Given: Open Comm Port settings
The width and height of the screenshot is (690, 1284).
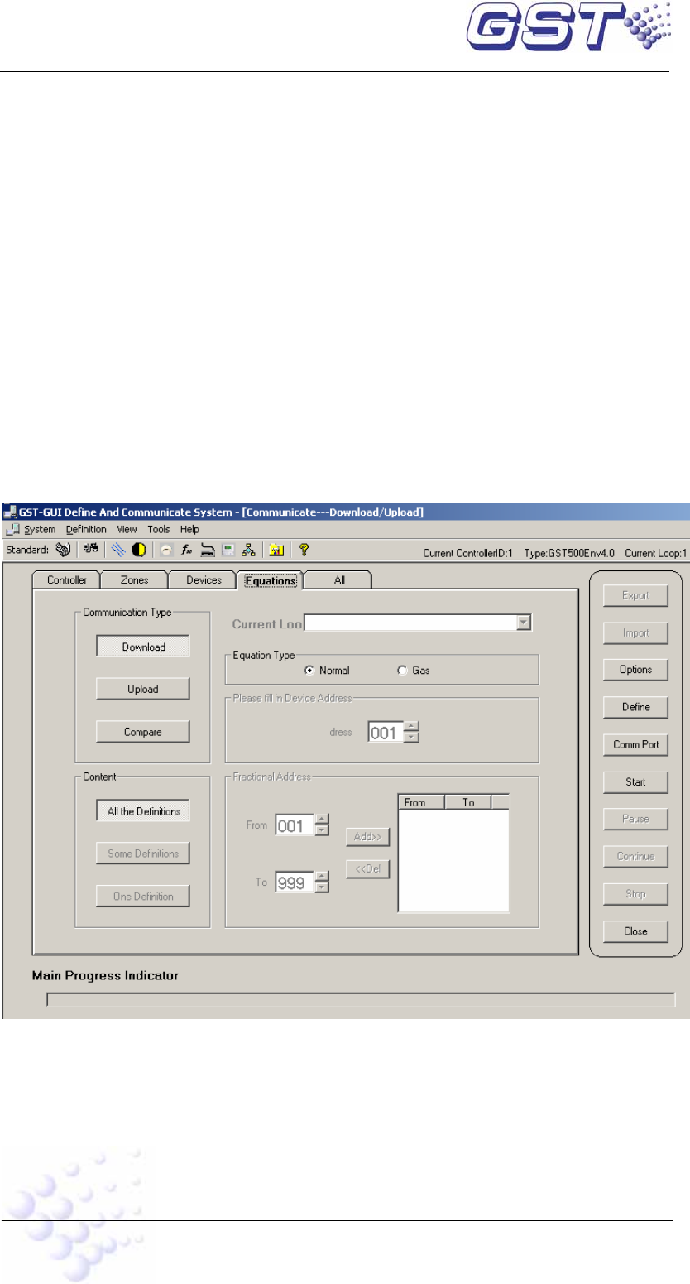Looking at the screenshot, I should pyautogui.click(x=635, y=744).
